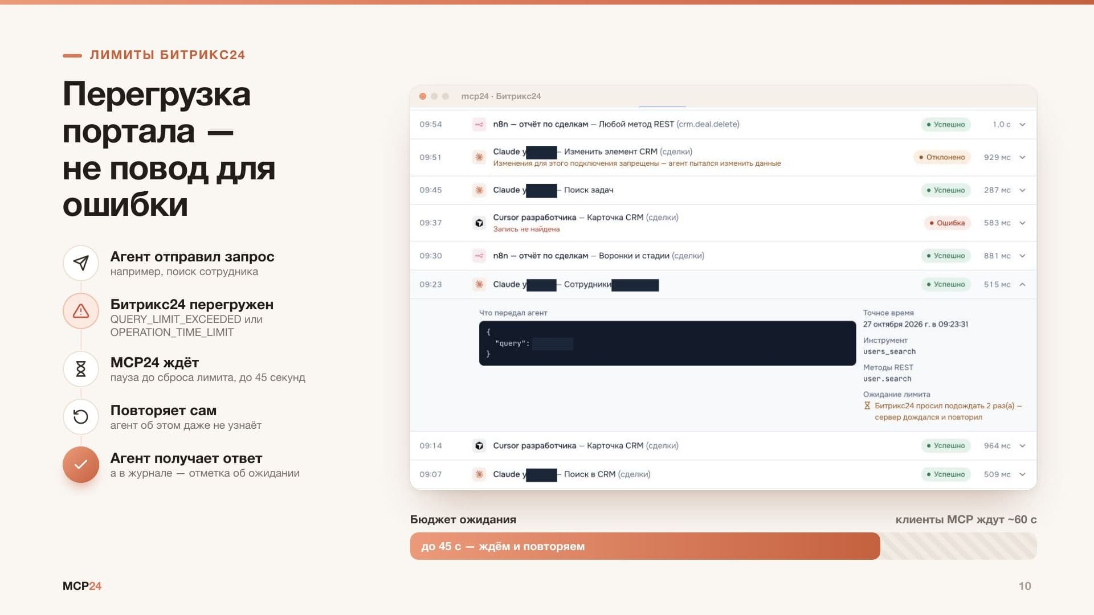Screen dimensions: 1094x615
Task: Expand the 09:54 crm.deal.delete log entry
Action: pyautogui.click(x=1023, y=124)
